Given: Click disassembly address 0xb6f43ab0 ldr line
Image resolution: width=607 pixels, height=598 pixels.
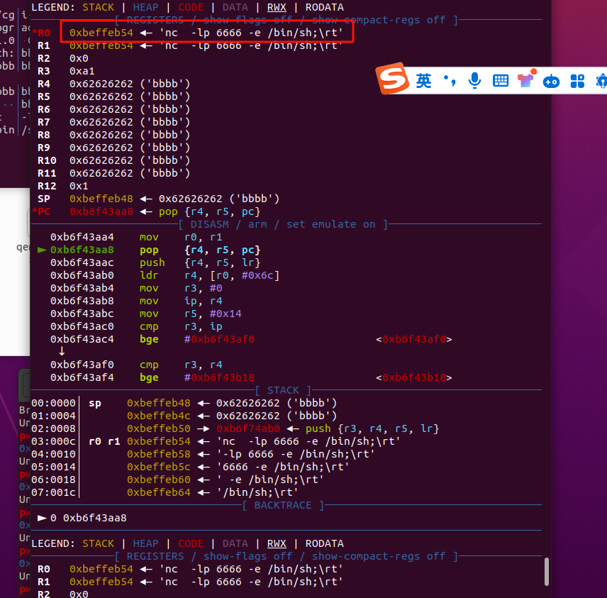Looking at the screenshot, I should 82,276.
